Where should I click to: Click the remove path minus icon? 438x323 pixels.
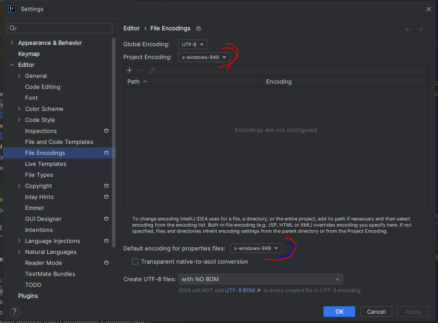coord(141,70)
